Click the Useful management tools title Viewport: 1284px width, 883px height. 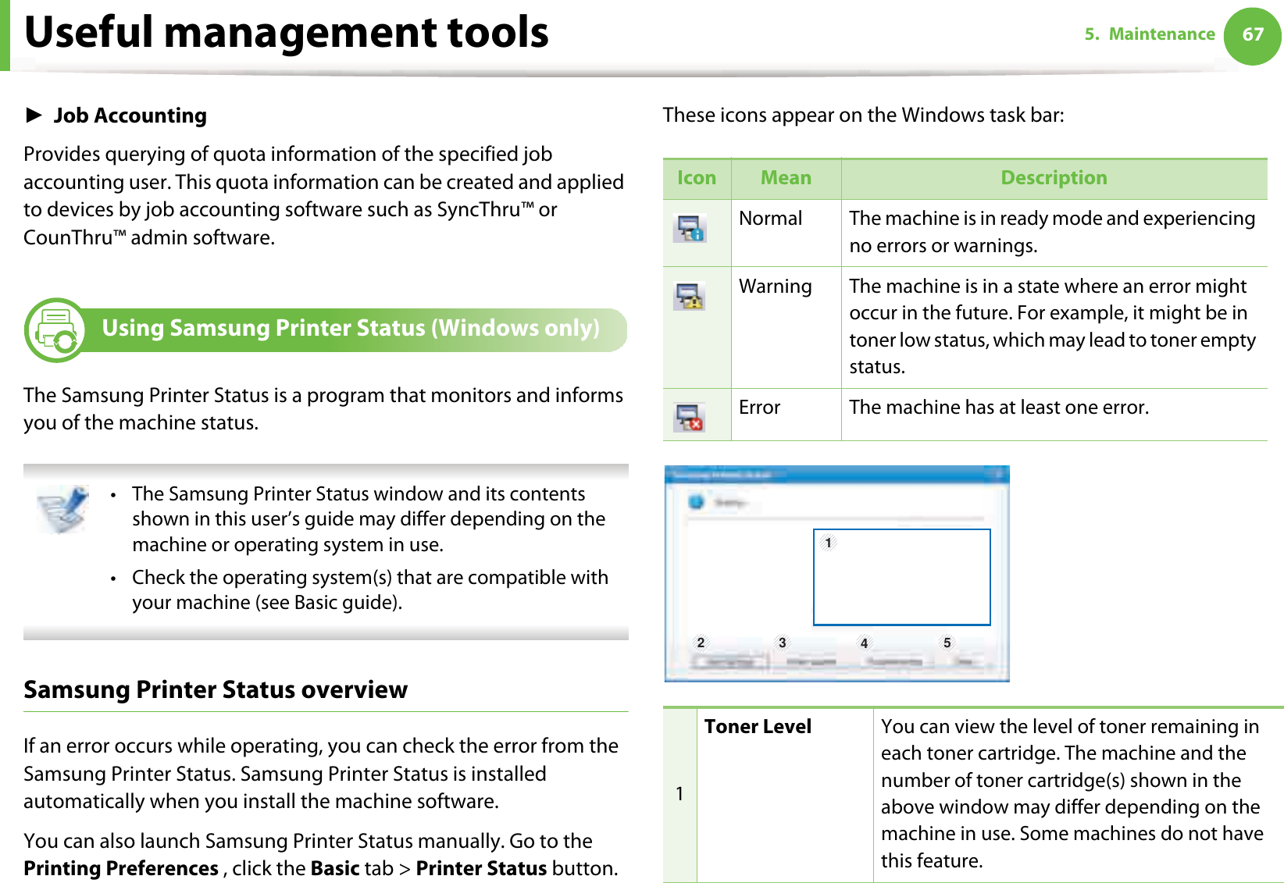click(x=287, y=33)
